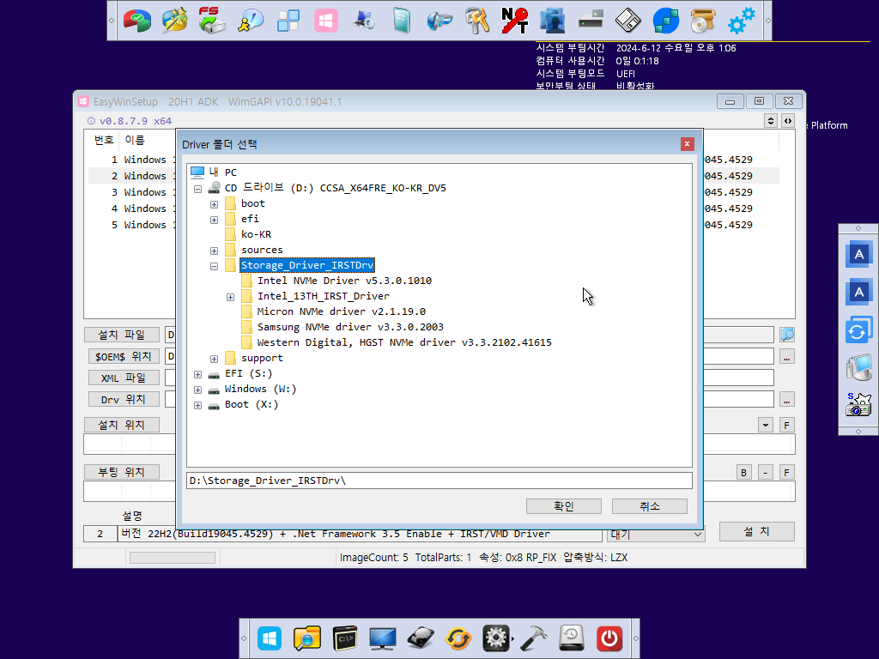This screenshot has height=659, width=879.
Task: Launch the blue squares circle icon
Action: tap(666, 21)
